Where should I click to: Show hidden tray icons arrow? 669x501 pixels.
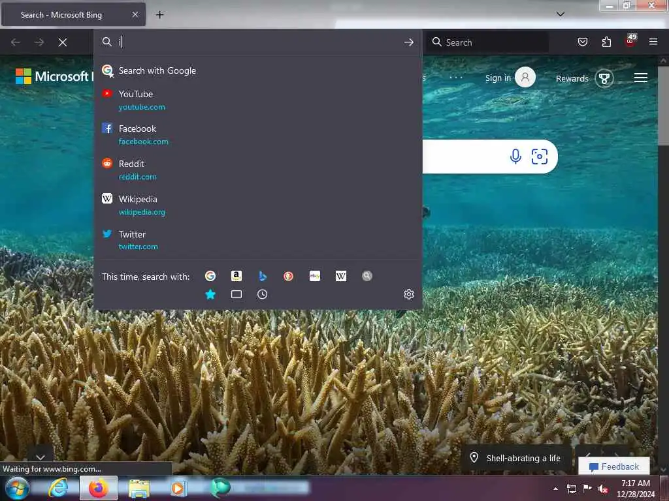(x=555, y=489)
